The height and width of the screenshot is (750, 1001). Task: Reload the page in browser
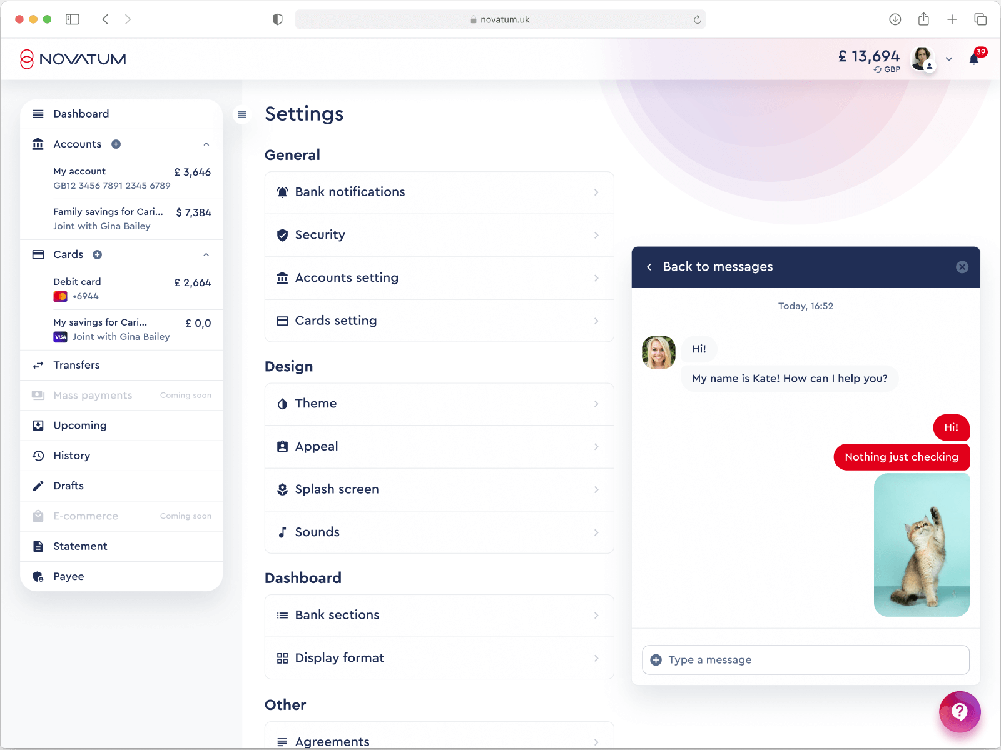[x=698, y=19]
